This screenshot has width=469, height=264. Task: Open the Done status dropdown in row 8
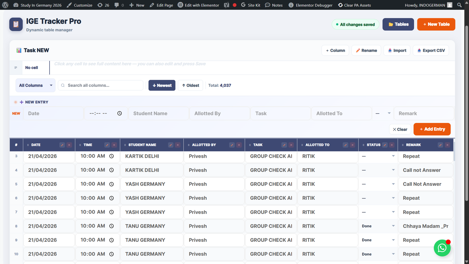(378, 226)
